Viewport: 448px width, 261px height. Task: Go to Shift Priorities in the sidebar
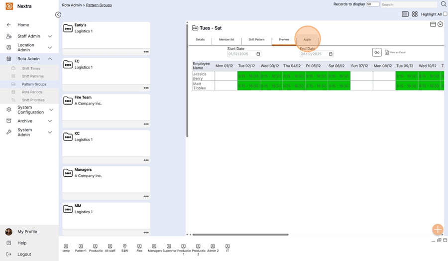(x=33, y=100)
